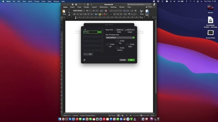Click the Right margin field
The width and height of the screenshot is (218, 122).
click(x=130, y=44)
